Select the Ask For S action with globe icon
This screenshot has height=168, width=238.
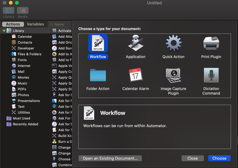(62, 118)
